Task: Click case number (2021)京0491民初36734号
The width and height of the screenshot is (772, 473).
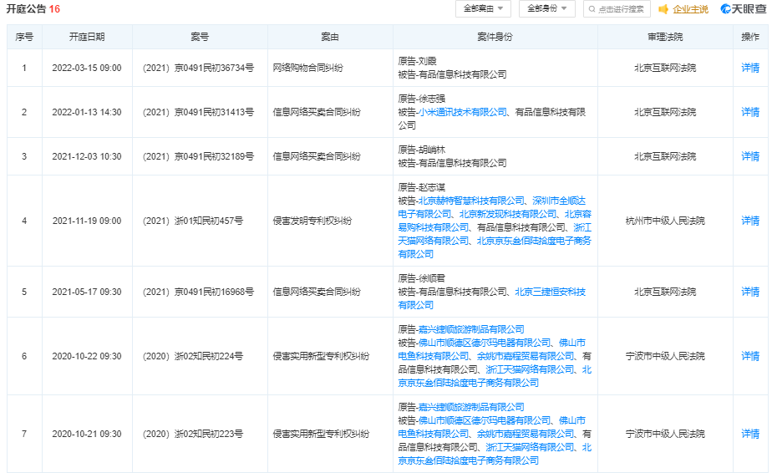Action: (x=198, y=68)
